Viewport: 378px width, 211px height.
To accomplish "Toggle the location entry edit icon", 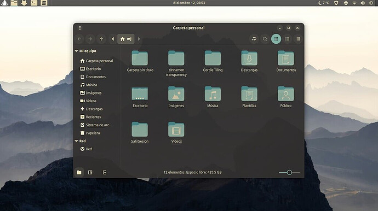I will pos(254,39).
